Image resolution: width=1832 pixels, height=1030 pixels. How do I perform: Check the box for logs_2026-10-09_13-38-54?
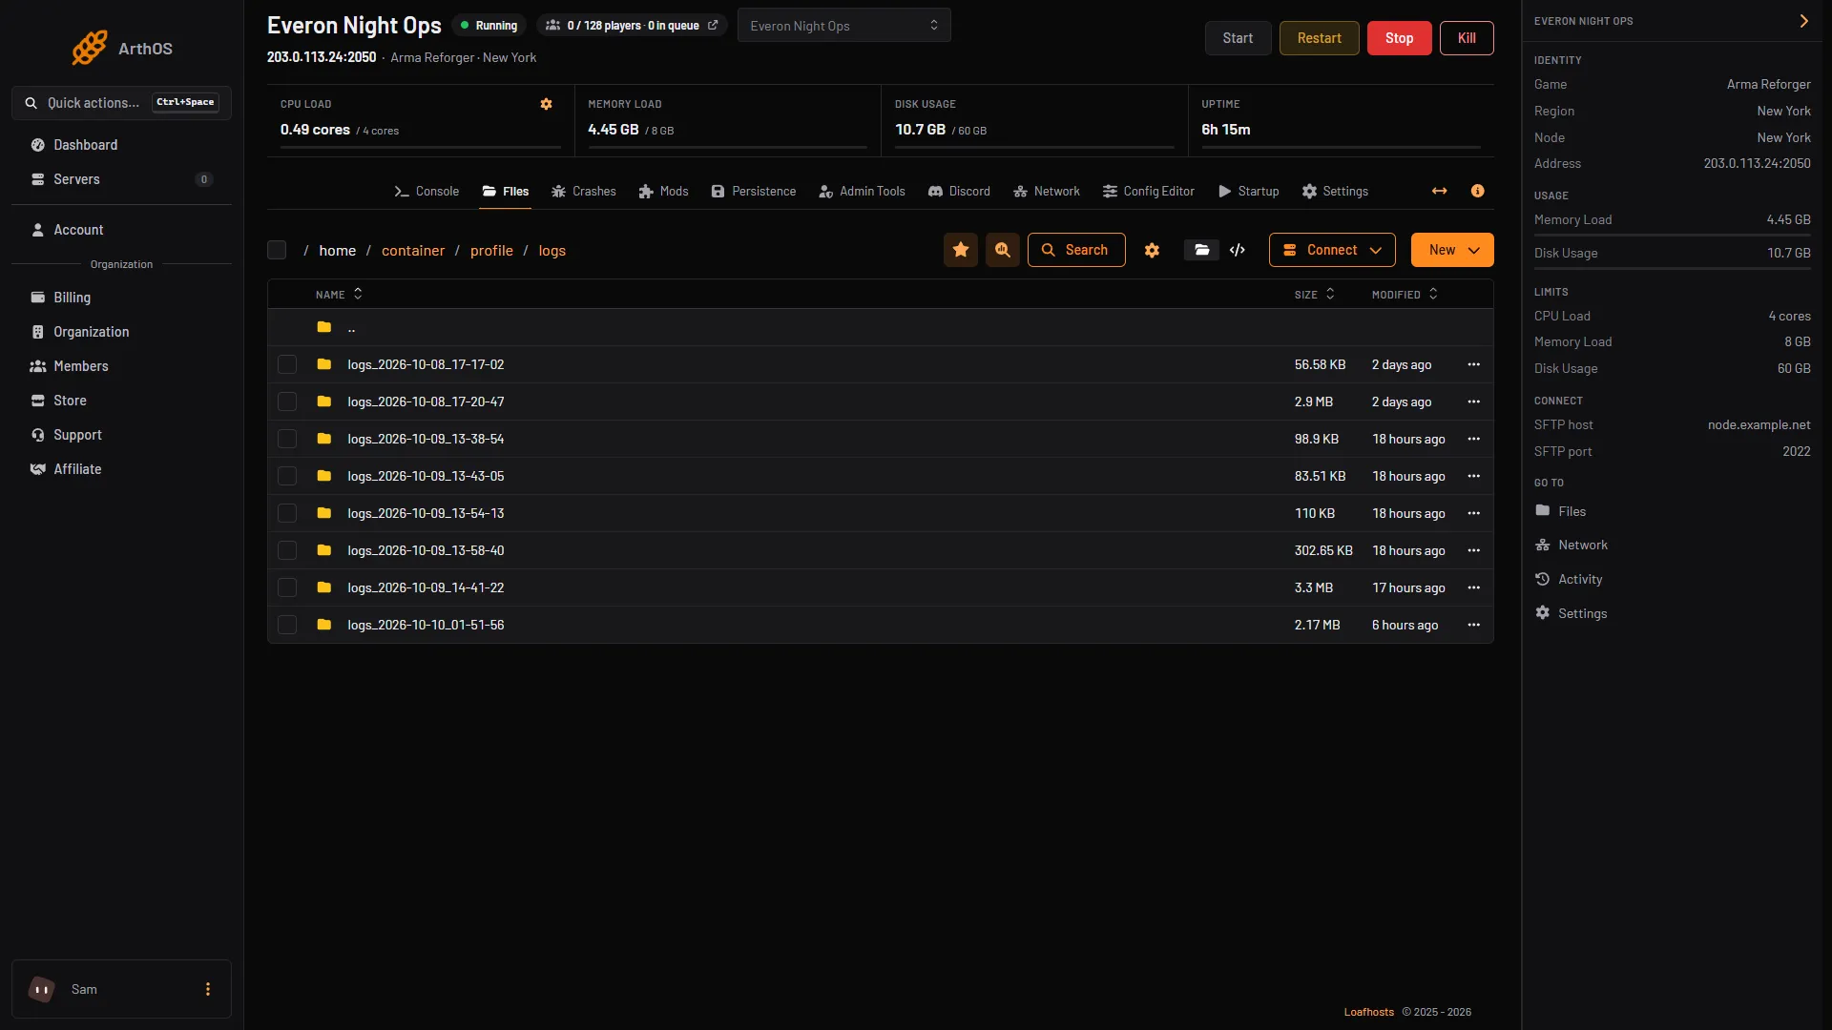coord(287,439)
